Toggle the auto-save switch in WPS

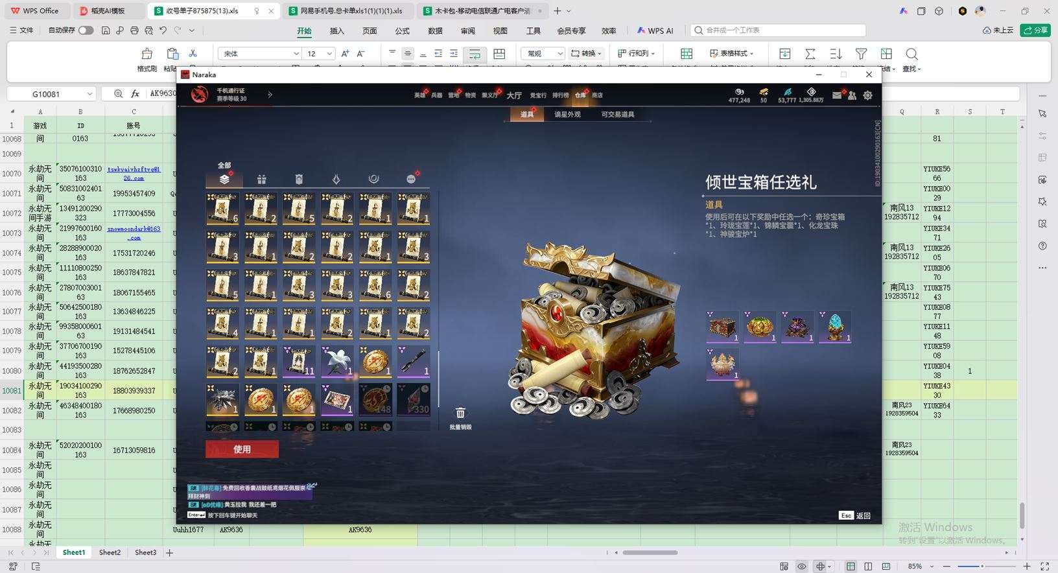(86, 30)
